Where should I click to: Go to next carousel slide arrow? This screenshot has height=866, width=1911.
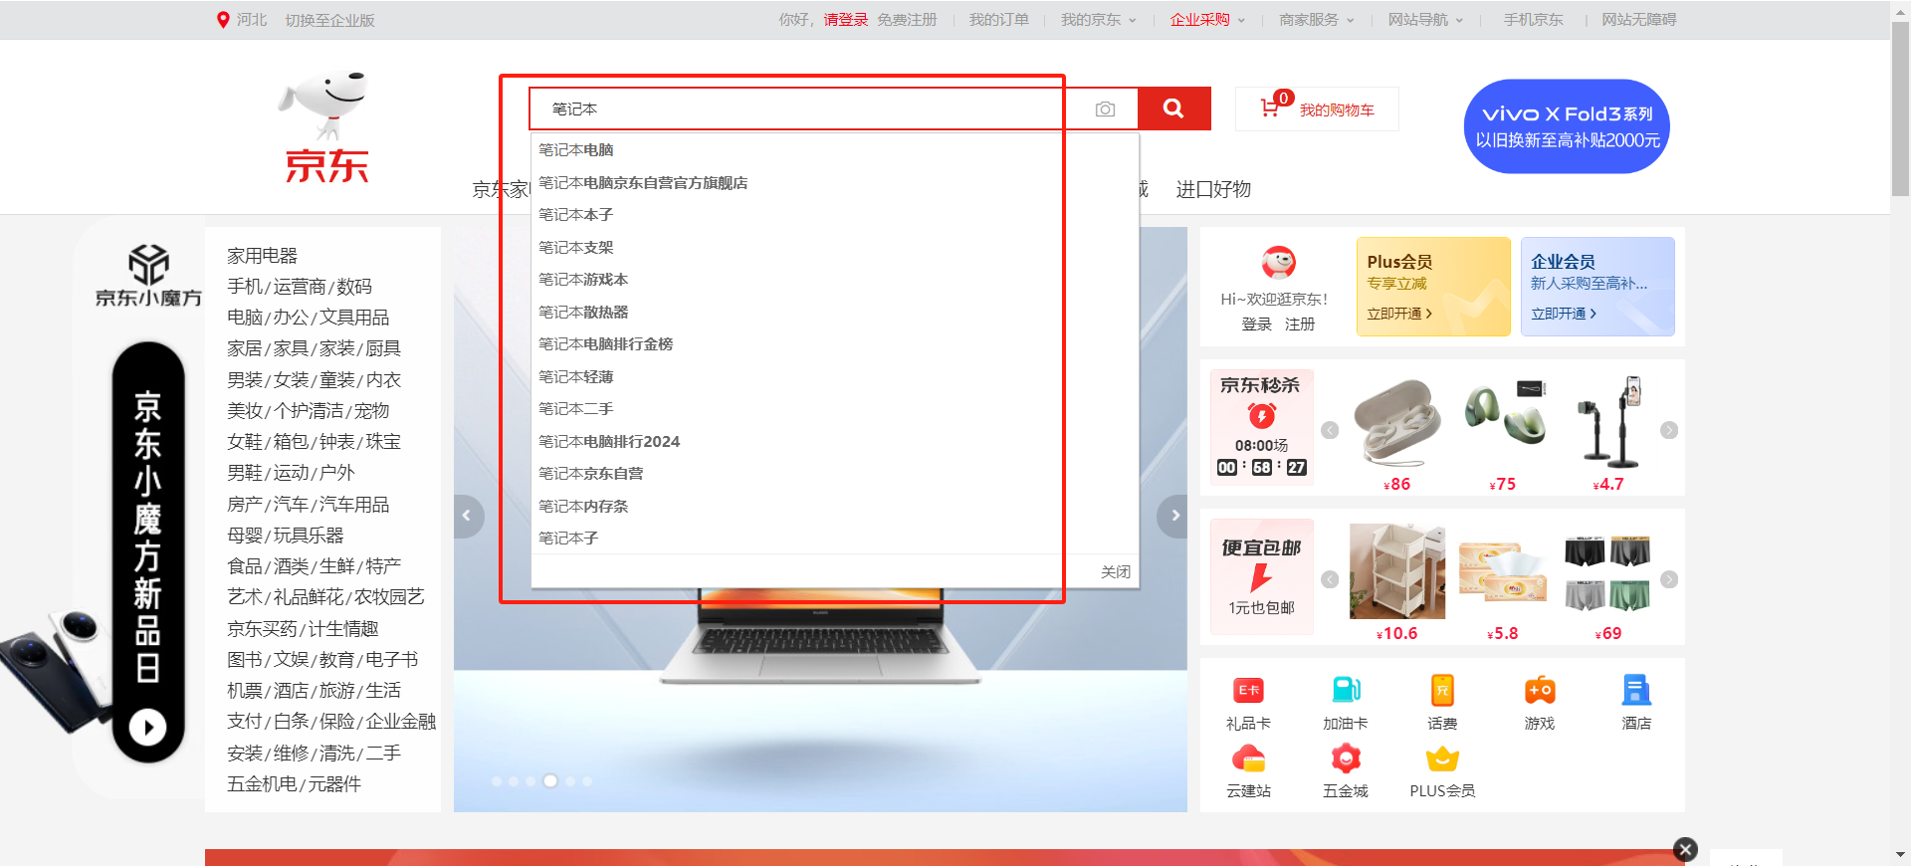(1173, 516)
